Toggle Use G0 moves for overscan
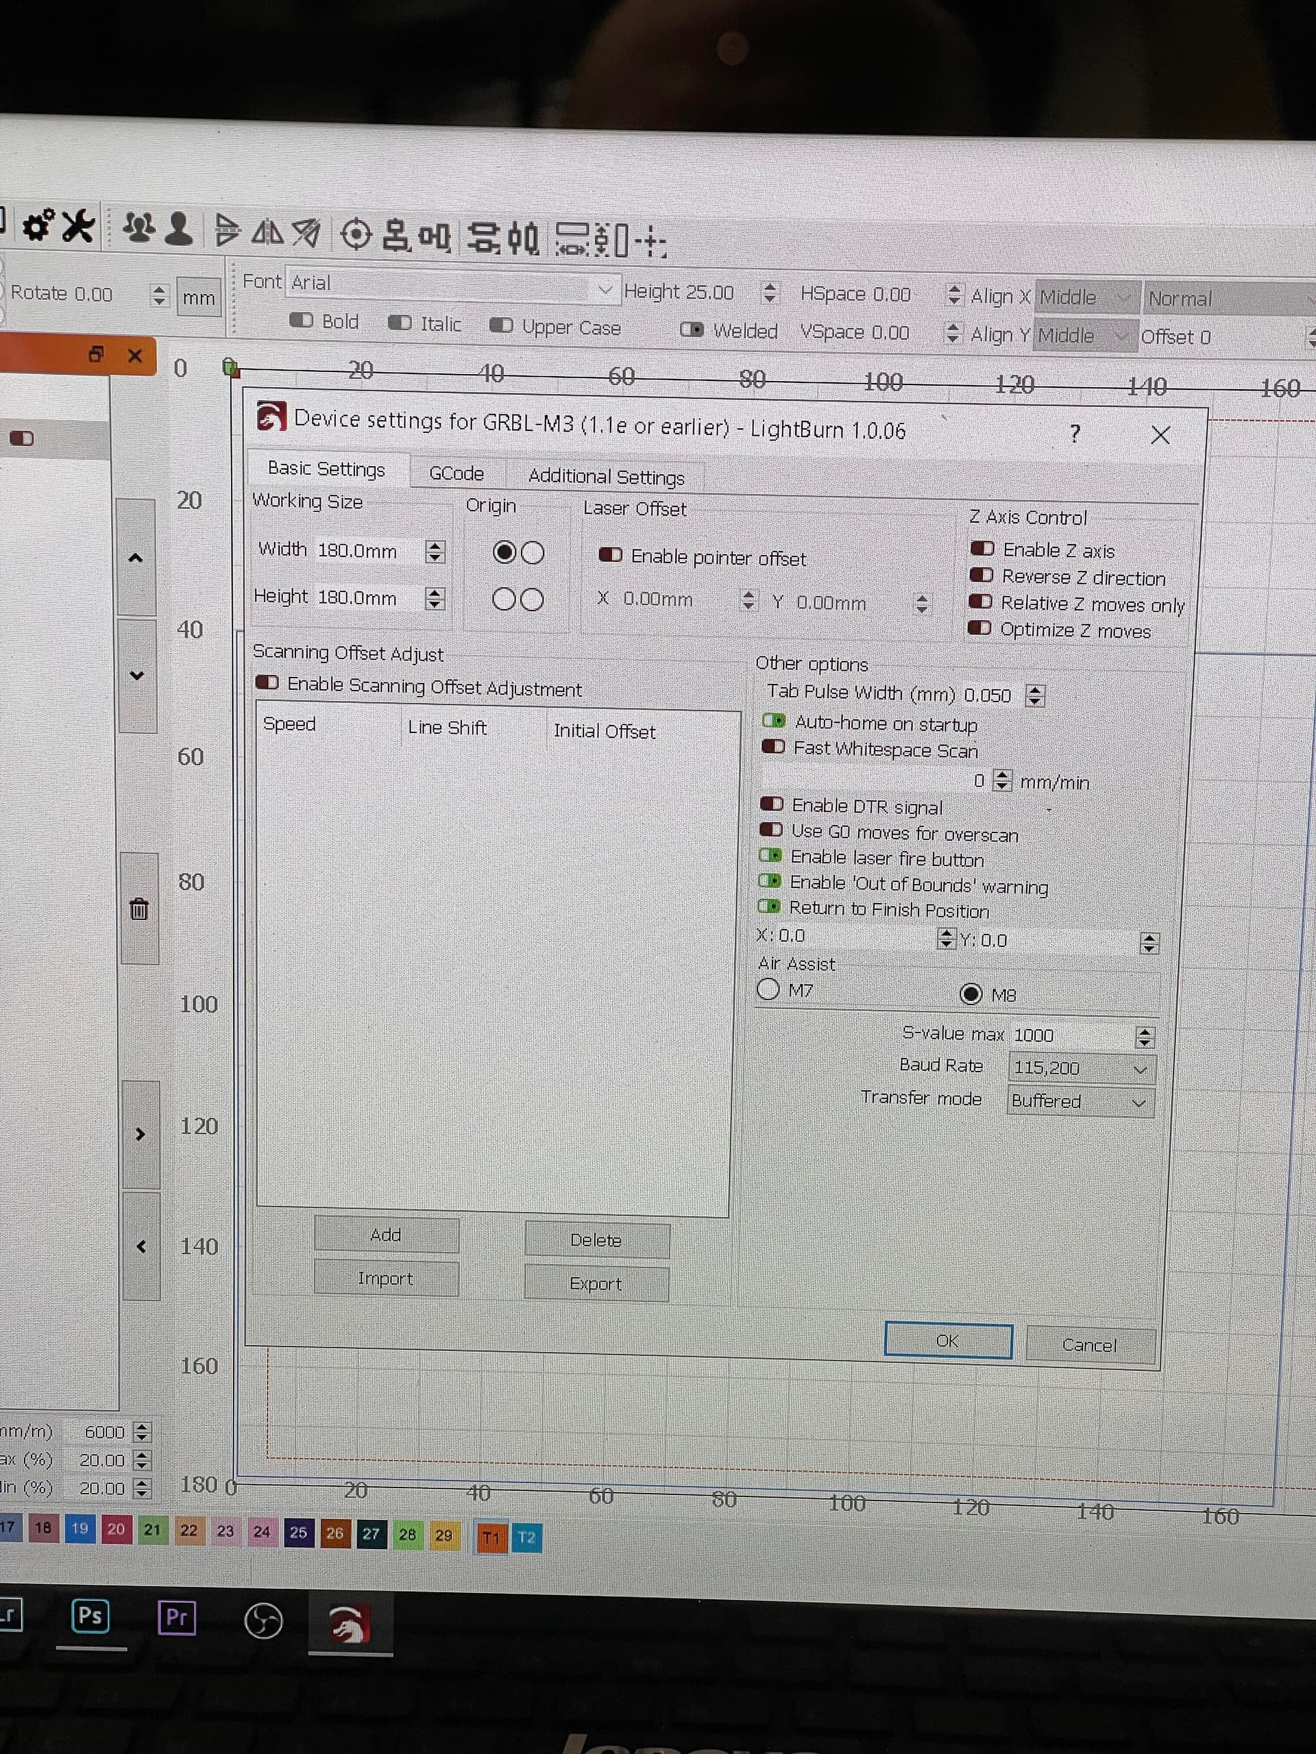This screenshot has width=1316, height=1754. point(771,830)
